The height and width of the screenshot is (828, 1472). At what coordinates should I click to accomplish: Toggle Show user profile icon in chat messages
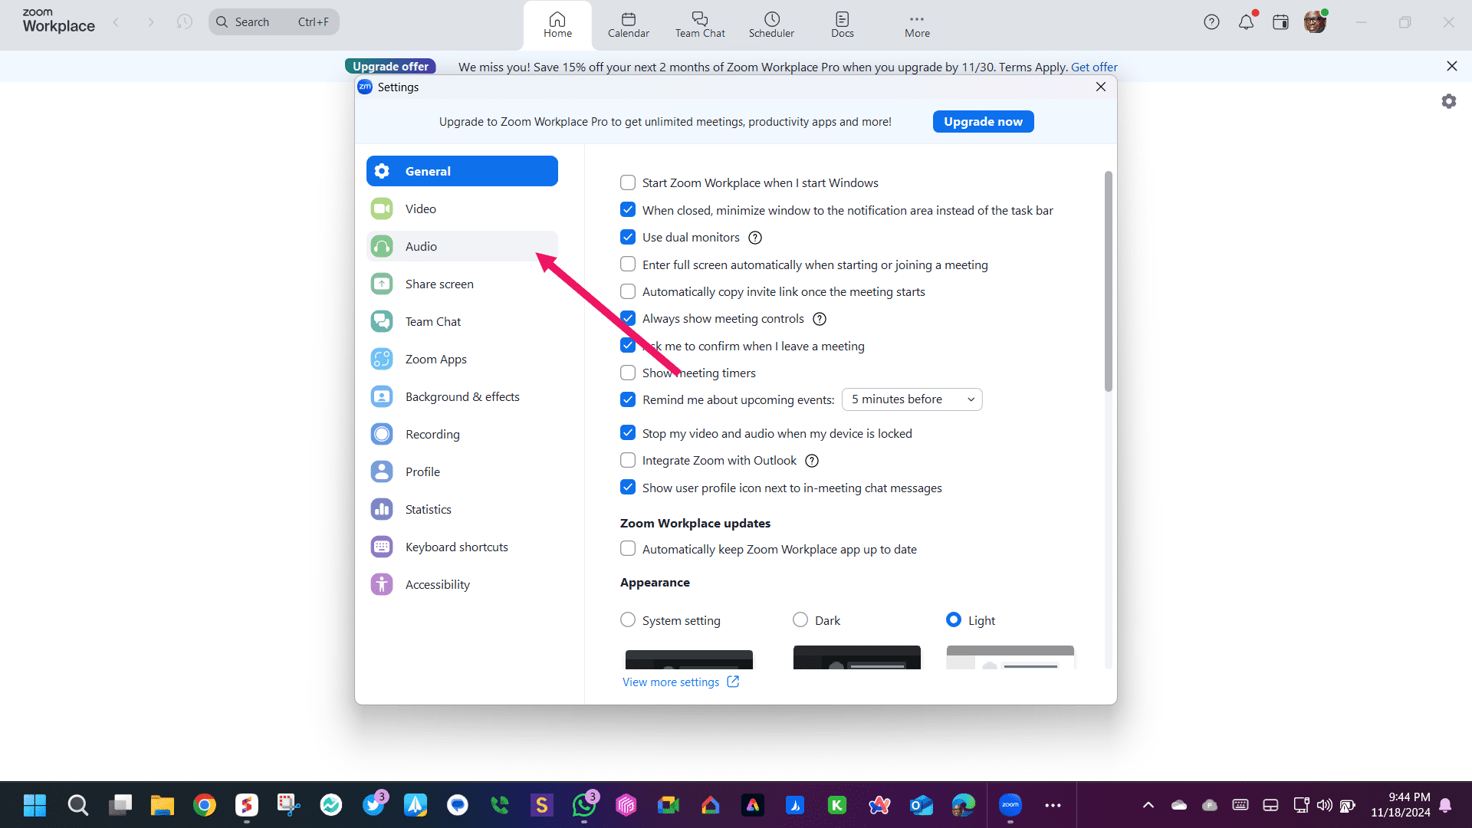pos(628,488)
